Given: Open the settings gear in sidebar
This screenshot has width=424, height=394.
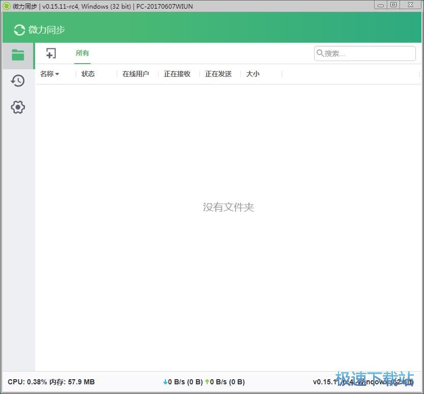Looking at the screenshot, I should click(x=17, y=107).
